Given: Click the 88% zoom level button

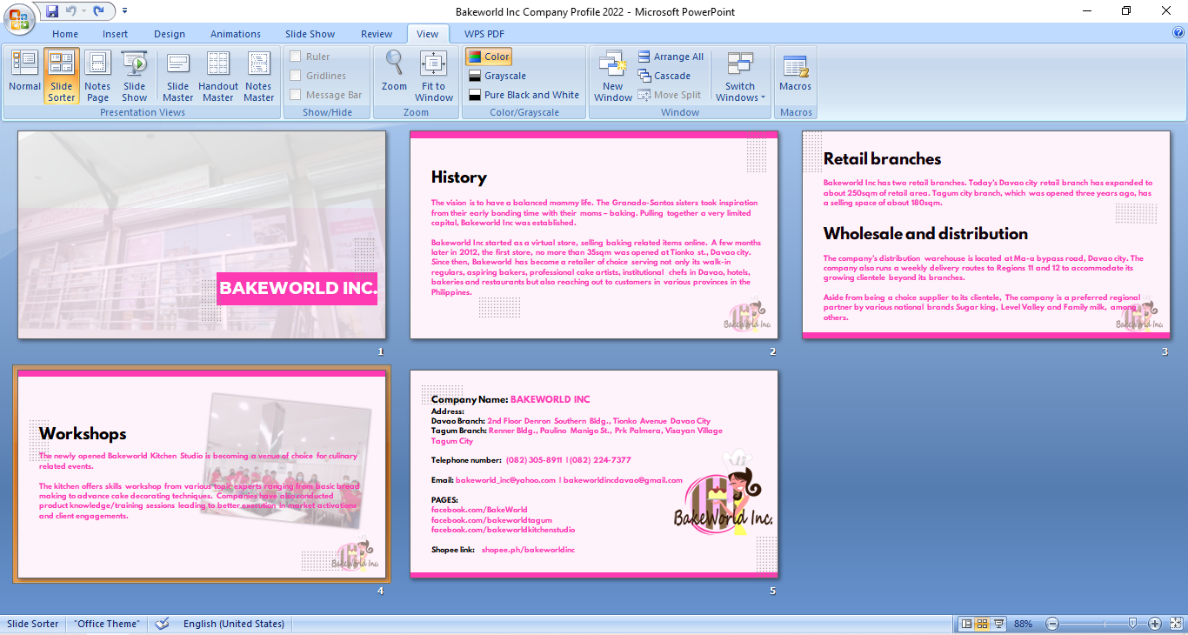Looking at the screenshot, I should [x=1023, y=624].
